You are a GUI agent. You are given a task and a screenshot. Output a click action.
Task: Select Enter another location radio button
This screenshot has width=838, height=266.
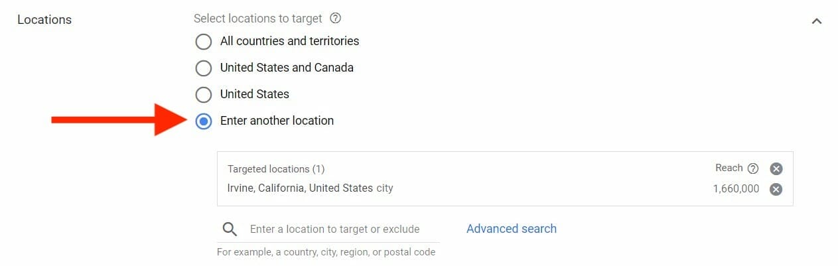pyautogui.click(x=204, y=121)
